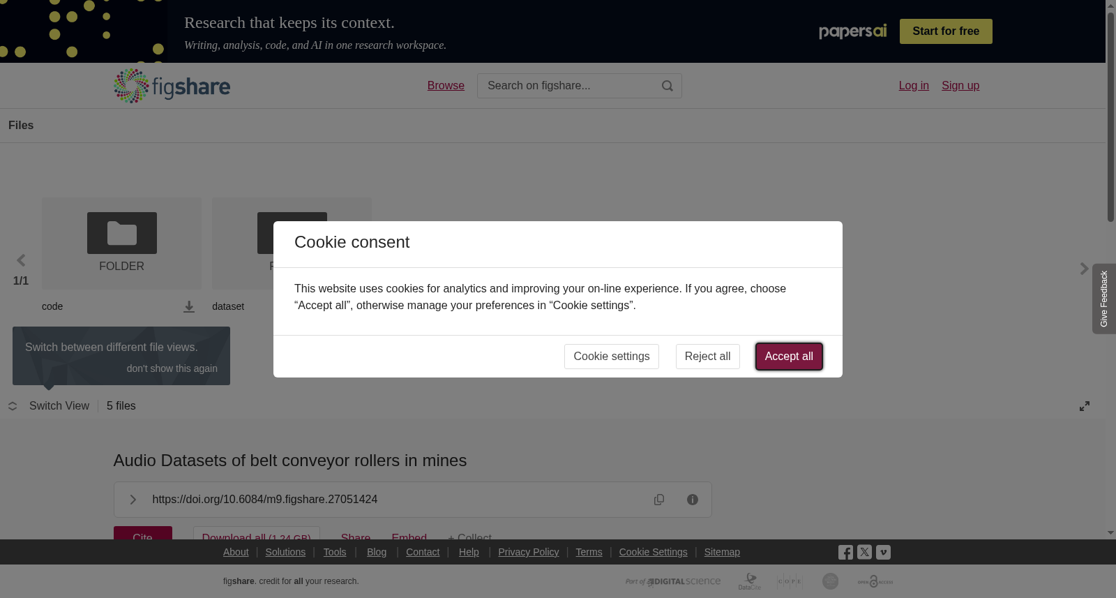
Task: Open Terms footer link
Action: click(589, 552)
